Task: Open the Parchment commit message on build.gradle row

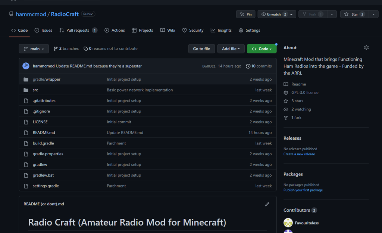Action: pos(116,143)
